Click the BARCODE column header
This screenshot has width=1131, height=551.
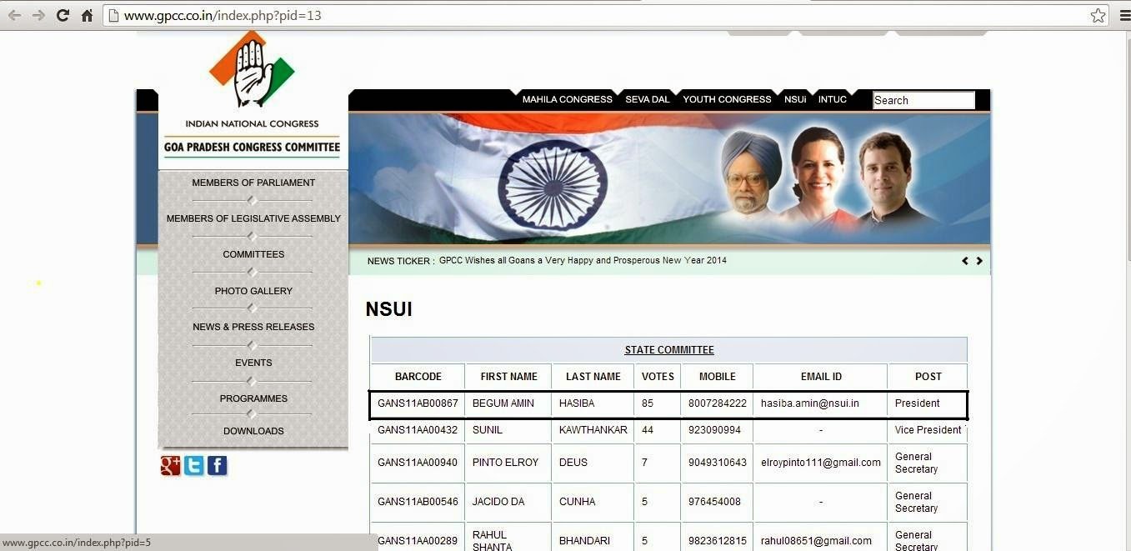pyautogui.click(x=418, y=377)
